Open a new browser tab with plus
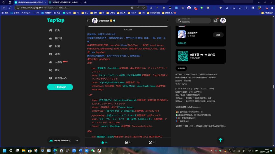The width and height of the screenshot is (275, 154). coord(85,3)
